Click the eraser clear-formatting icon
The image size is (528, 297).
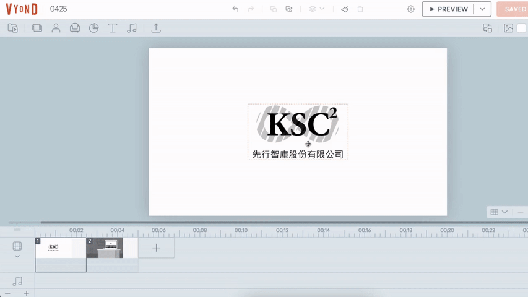pyautogui.click(x=345, y=9)
